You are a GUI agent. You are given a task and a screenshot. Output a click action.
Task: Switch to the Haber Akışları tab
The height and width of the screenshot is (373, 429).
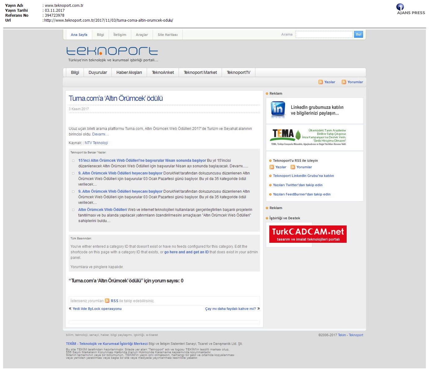129,72
